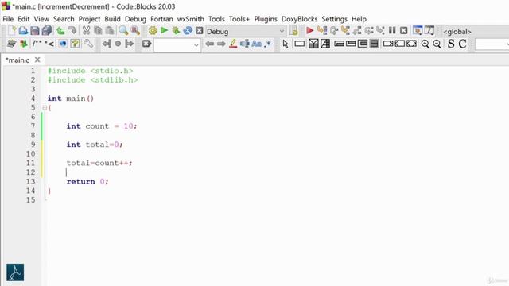Open the Search menu

pyautogui.click(x=64, y=19)
